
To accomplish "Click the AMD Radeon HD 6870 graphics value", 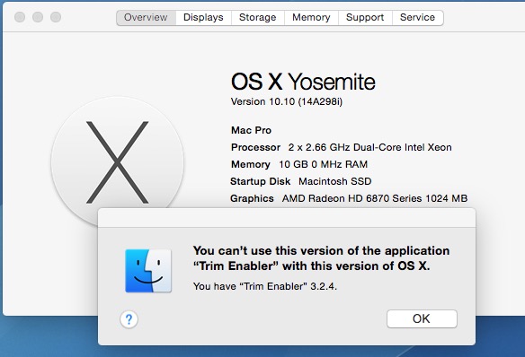I will click(x=374, y=198).
